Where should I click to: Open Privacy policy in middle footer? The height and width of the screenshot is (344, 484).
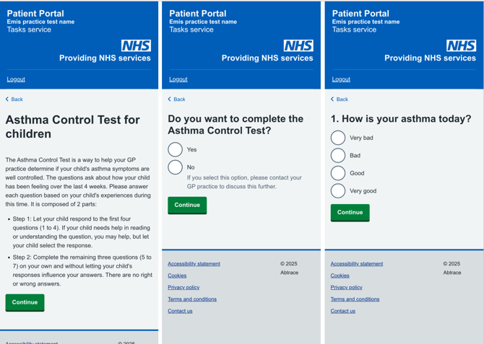[x=183, y=287]
